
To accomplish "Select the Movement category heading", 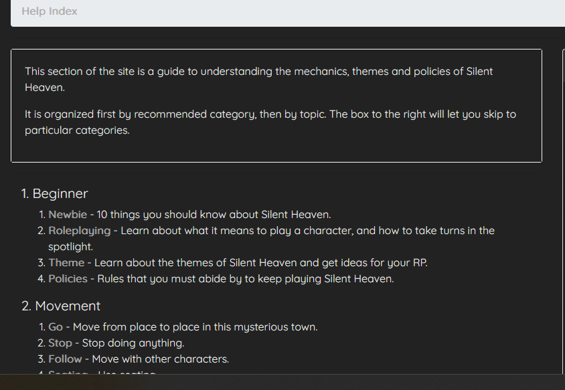I will [61, 306].
